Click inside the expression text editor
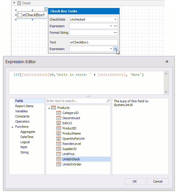 [x=86, y=83]
